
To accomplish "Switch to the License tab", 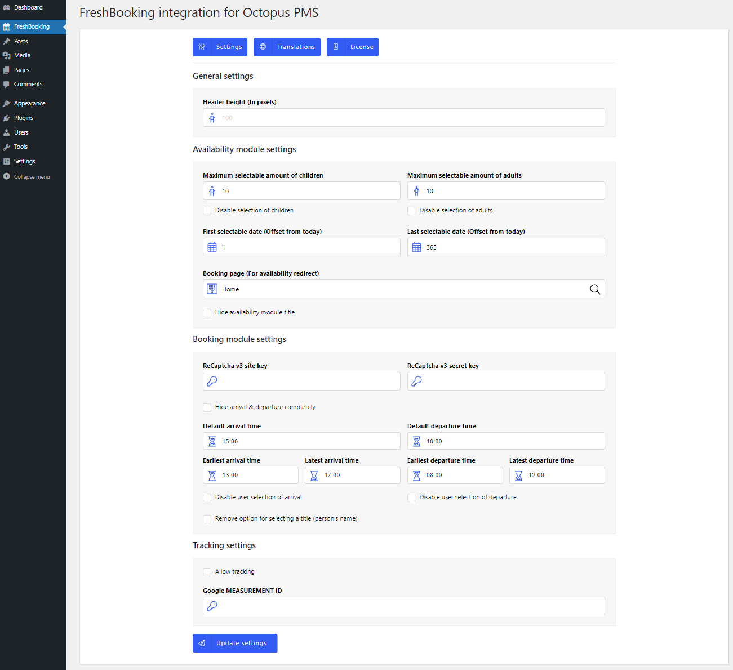I will click(x=353, y=47).
